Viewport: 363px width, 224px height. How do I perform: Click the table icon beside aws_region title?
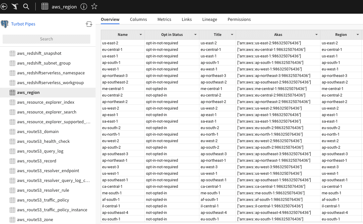[x=45, y=7]
